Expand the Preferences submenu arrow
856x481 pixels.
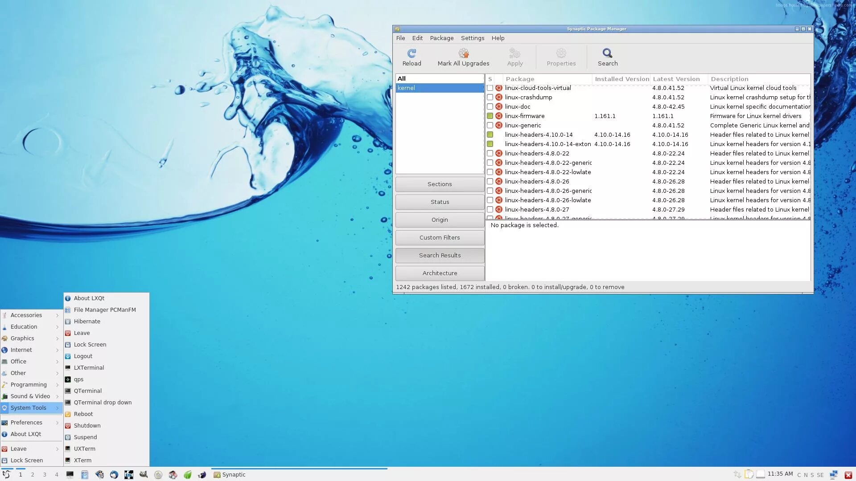[x=58, y=423]
